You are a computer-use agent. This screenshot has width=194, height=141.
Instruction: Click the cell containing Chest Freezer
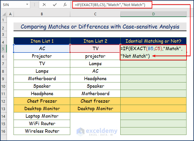[42, 101]
